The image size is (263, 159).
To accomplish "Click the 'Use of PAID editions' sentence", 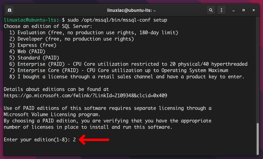I will click(x=107, y=108).
